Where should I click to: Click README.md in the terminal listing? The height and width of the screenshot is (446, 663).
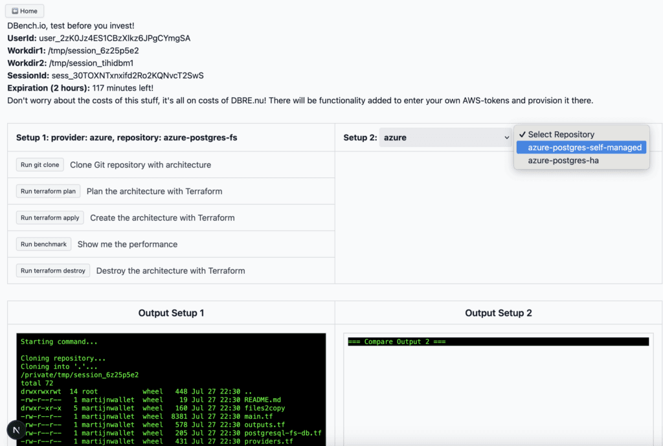pos(263,399)
